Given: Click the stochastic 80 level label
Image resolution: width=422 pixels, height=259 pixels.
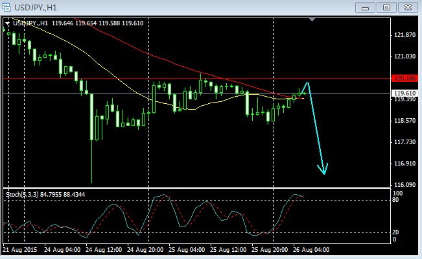Looking at the screenshot, I should pos(395,200).
